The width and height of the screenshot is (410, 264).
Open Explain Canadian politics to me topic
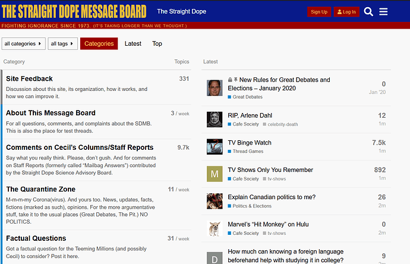click(x=272, y=197)
